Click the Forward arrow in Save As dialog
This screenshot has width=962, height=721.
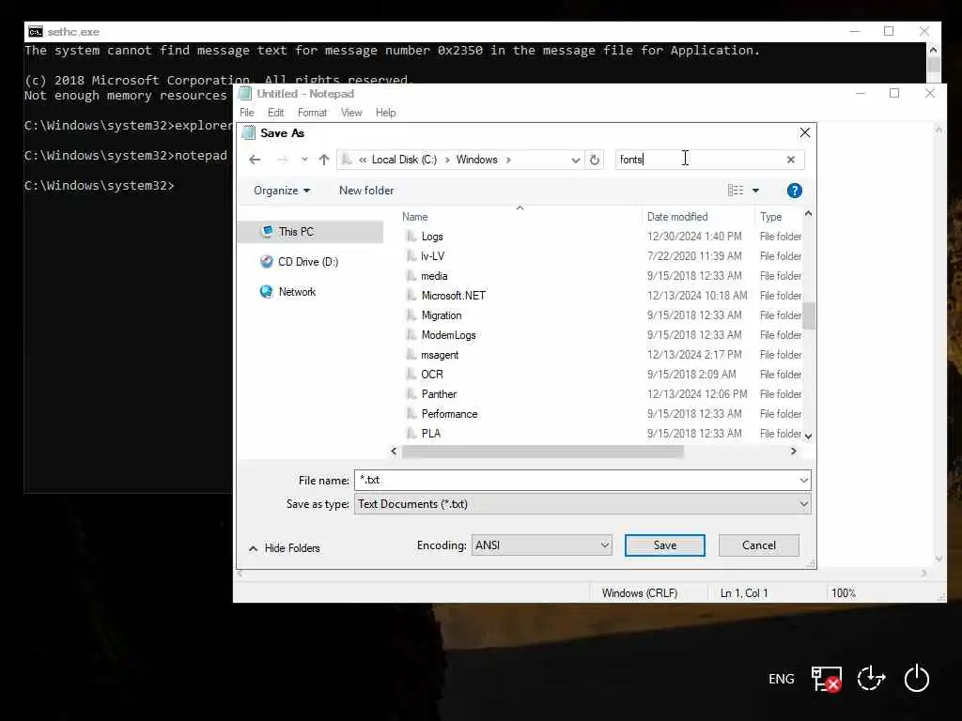click(282, 160)
